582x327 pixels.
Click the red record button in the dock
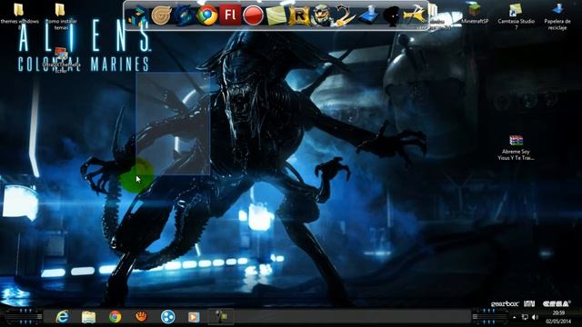tap(253, 15)
